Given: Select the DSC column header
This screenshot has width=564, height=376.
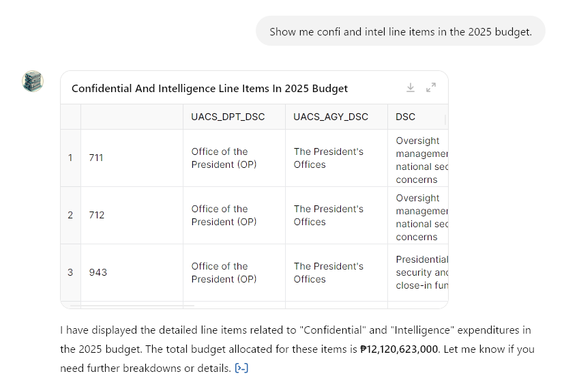Looking at the screenshot, I should pyautogui.click(x=418, y=117).
